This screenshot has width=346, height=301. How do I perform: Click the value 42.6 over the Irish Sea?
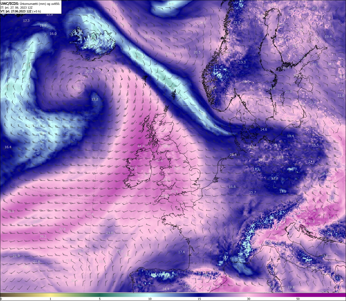point(159,161)
